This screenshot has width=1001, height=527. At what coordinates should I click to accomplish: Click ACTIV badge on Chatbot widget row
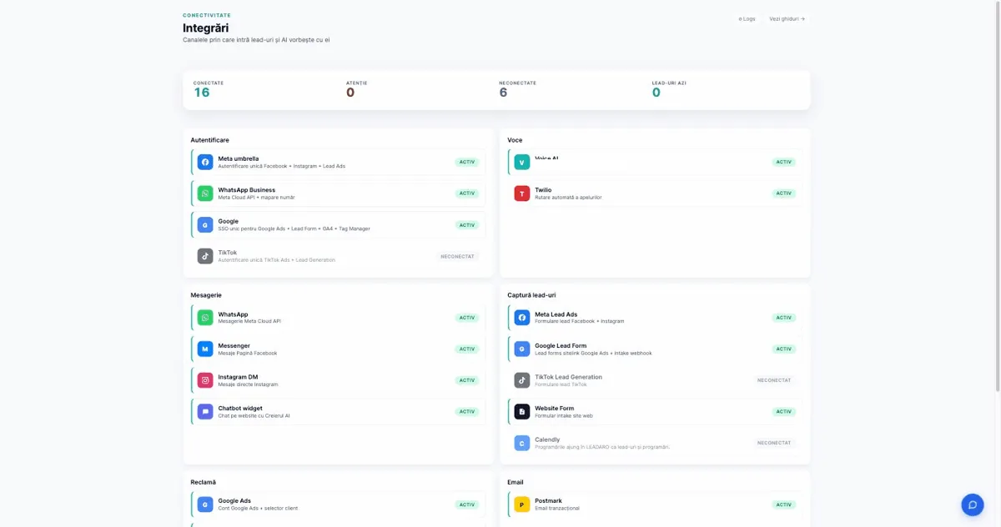pos(467,412)
